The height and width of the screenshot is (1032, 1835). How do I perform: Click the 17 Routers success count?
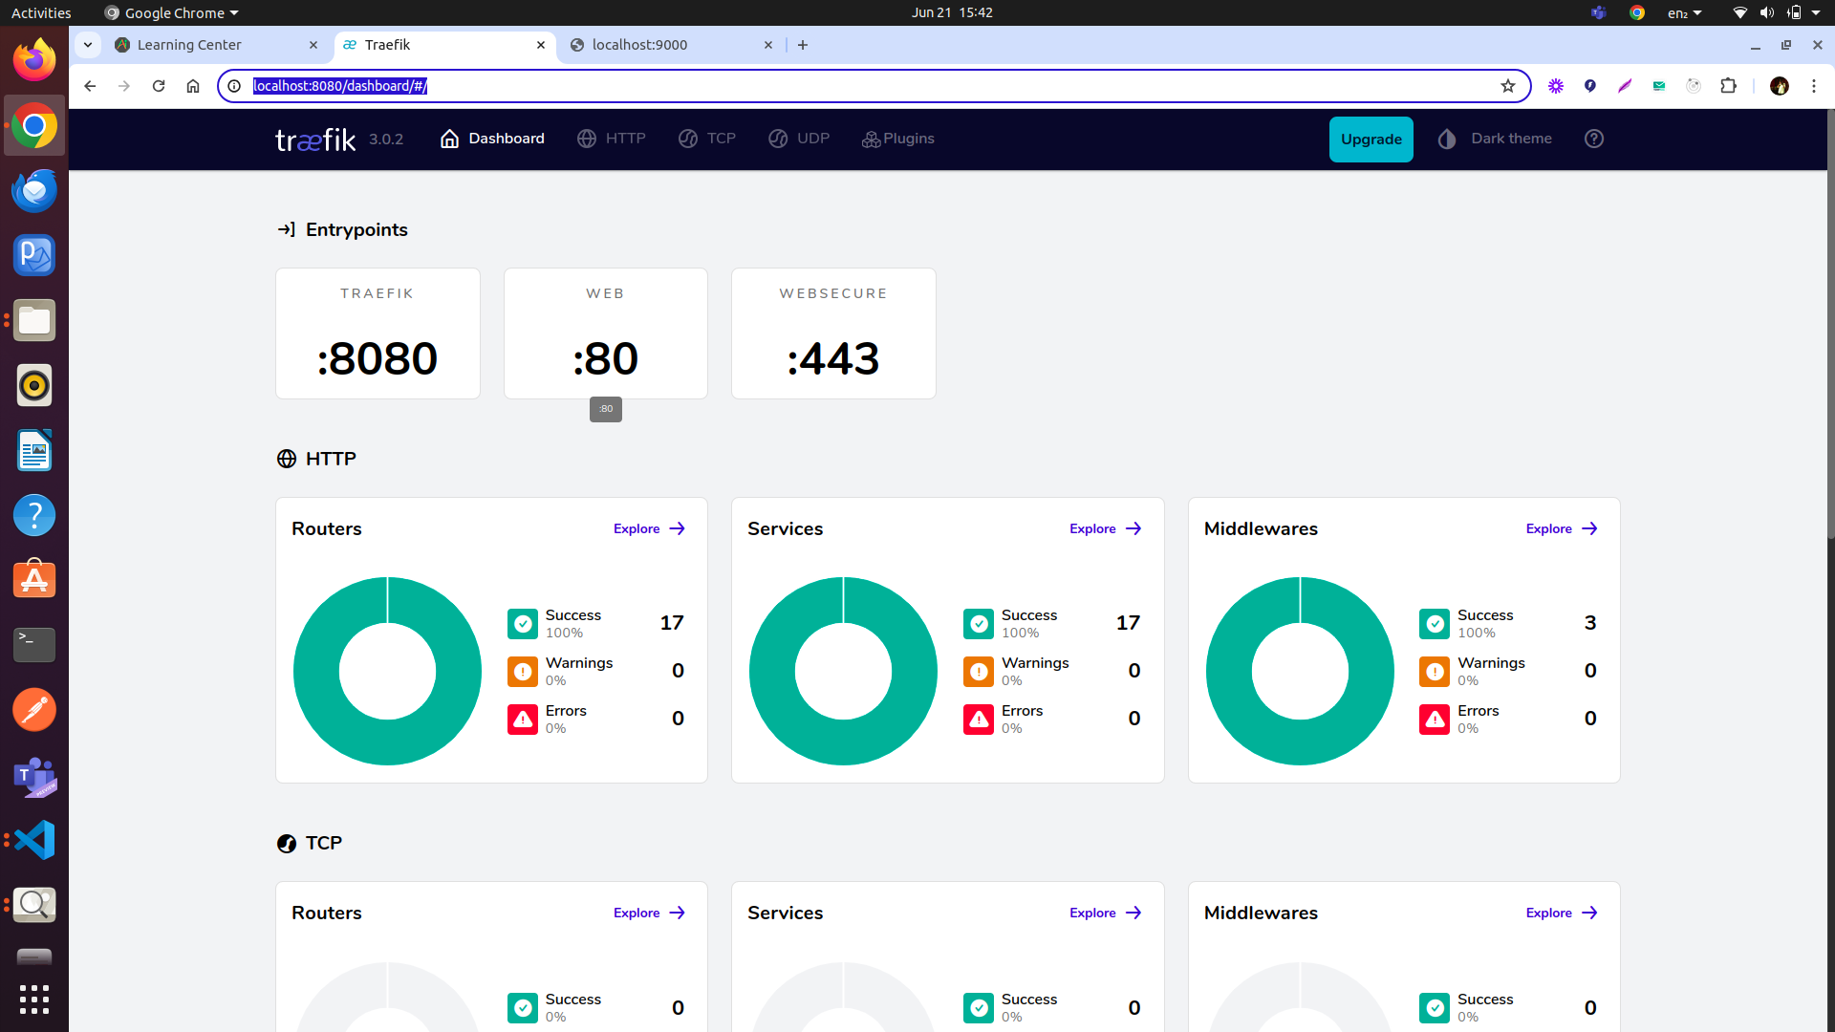(x=672, y=623)
